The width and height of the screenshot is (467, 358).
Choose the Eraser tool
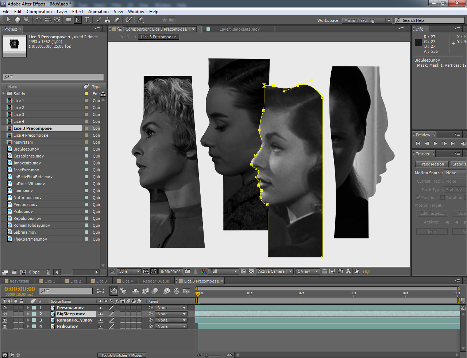[x=117, y=20]
